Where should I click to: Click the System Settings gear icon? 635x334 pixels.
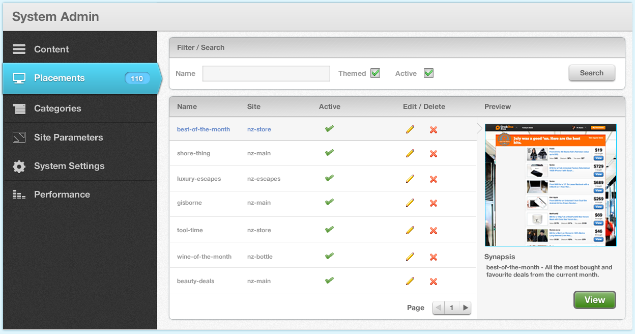19,166
